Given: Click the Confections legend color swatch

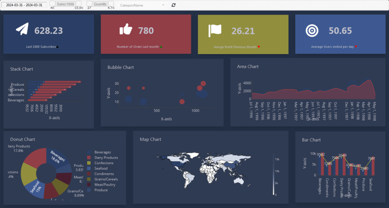Looking at the screenshot, I should click(x=89, y=163).
